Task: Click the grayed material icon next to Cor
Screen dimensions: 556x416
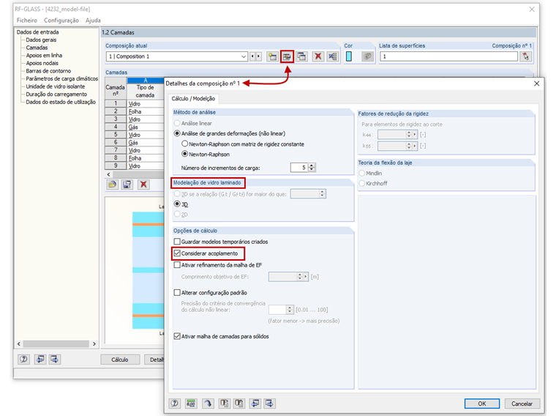Action: (x=367, y=56)
